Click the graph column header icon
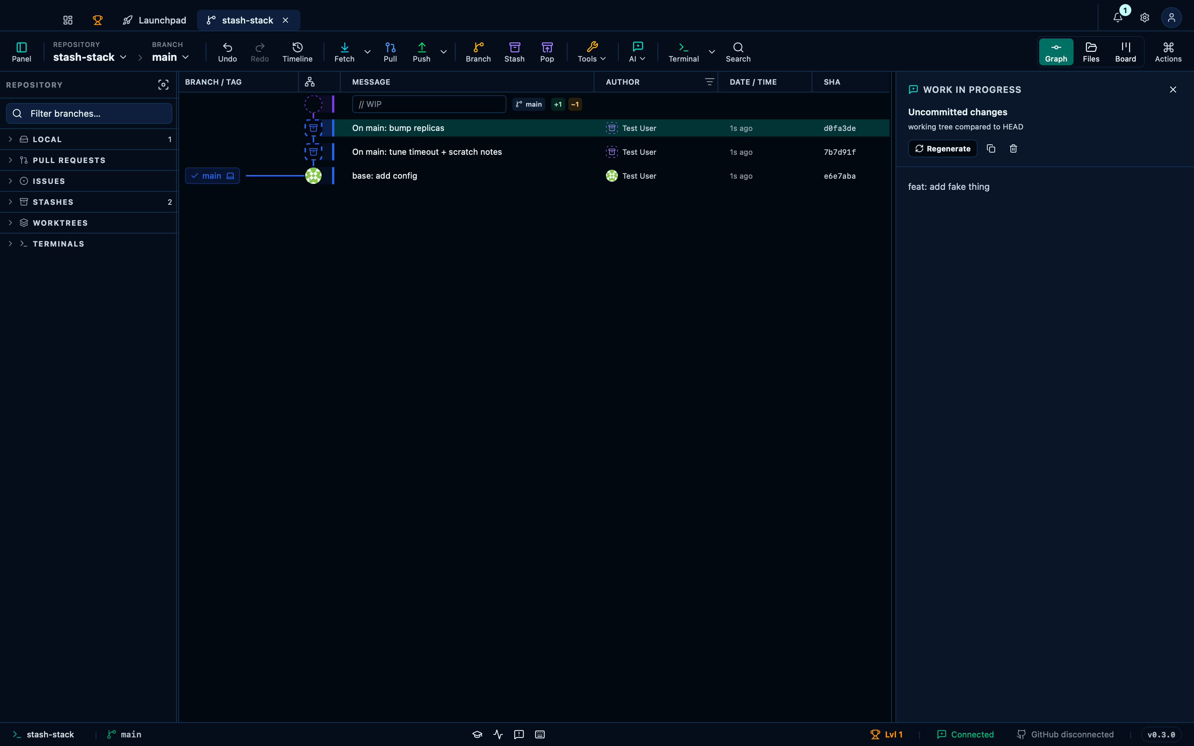 coord(310,82)
